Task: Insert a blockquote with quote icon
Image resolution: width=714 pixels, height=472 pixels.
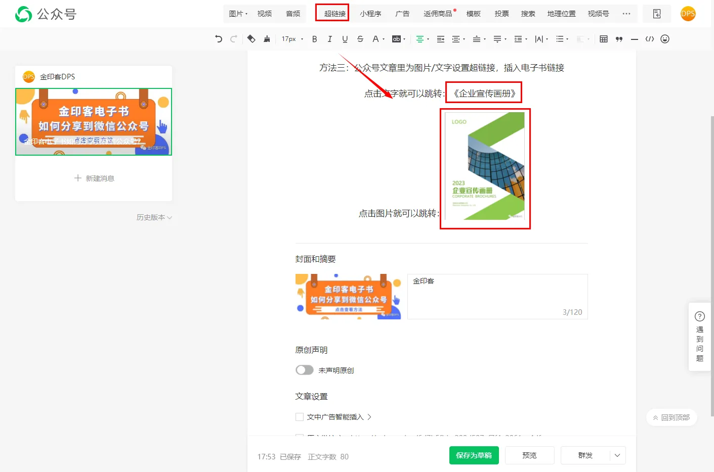Action: click(619, 39)
